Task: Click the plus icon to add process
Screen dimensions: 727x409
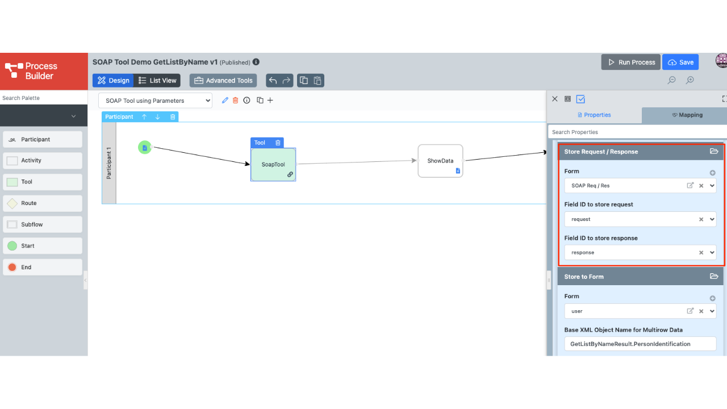Action: (270, 101)
